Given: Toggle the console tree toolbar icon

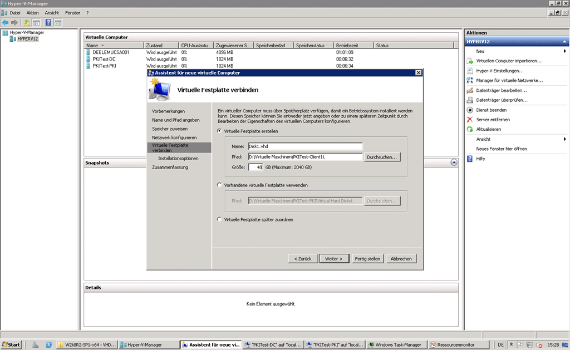Looking at the screenshot, I should [x=36, y=22].
